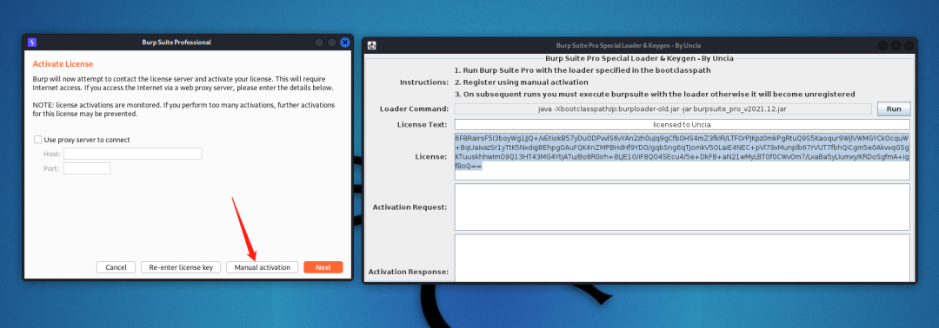The width and height of the screenshot is (939, 328).
Task: Enable Use proxy server to connect
Action: point(38,140)
